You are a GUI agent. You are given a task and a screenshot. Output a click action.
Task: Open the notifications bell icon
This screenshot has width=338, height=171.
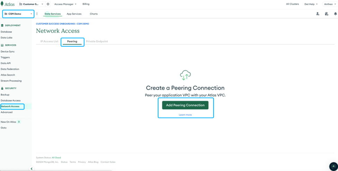336,14
